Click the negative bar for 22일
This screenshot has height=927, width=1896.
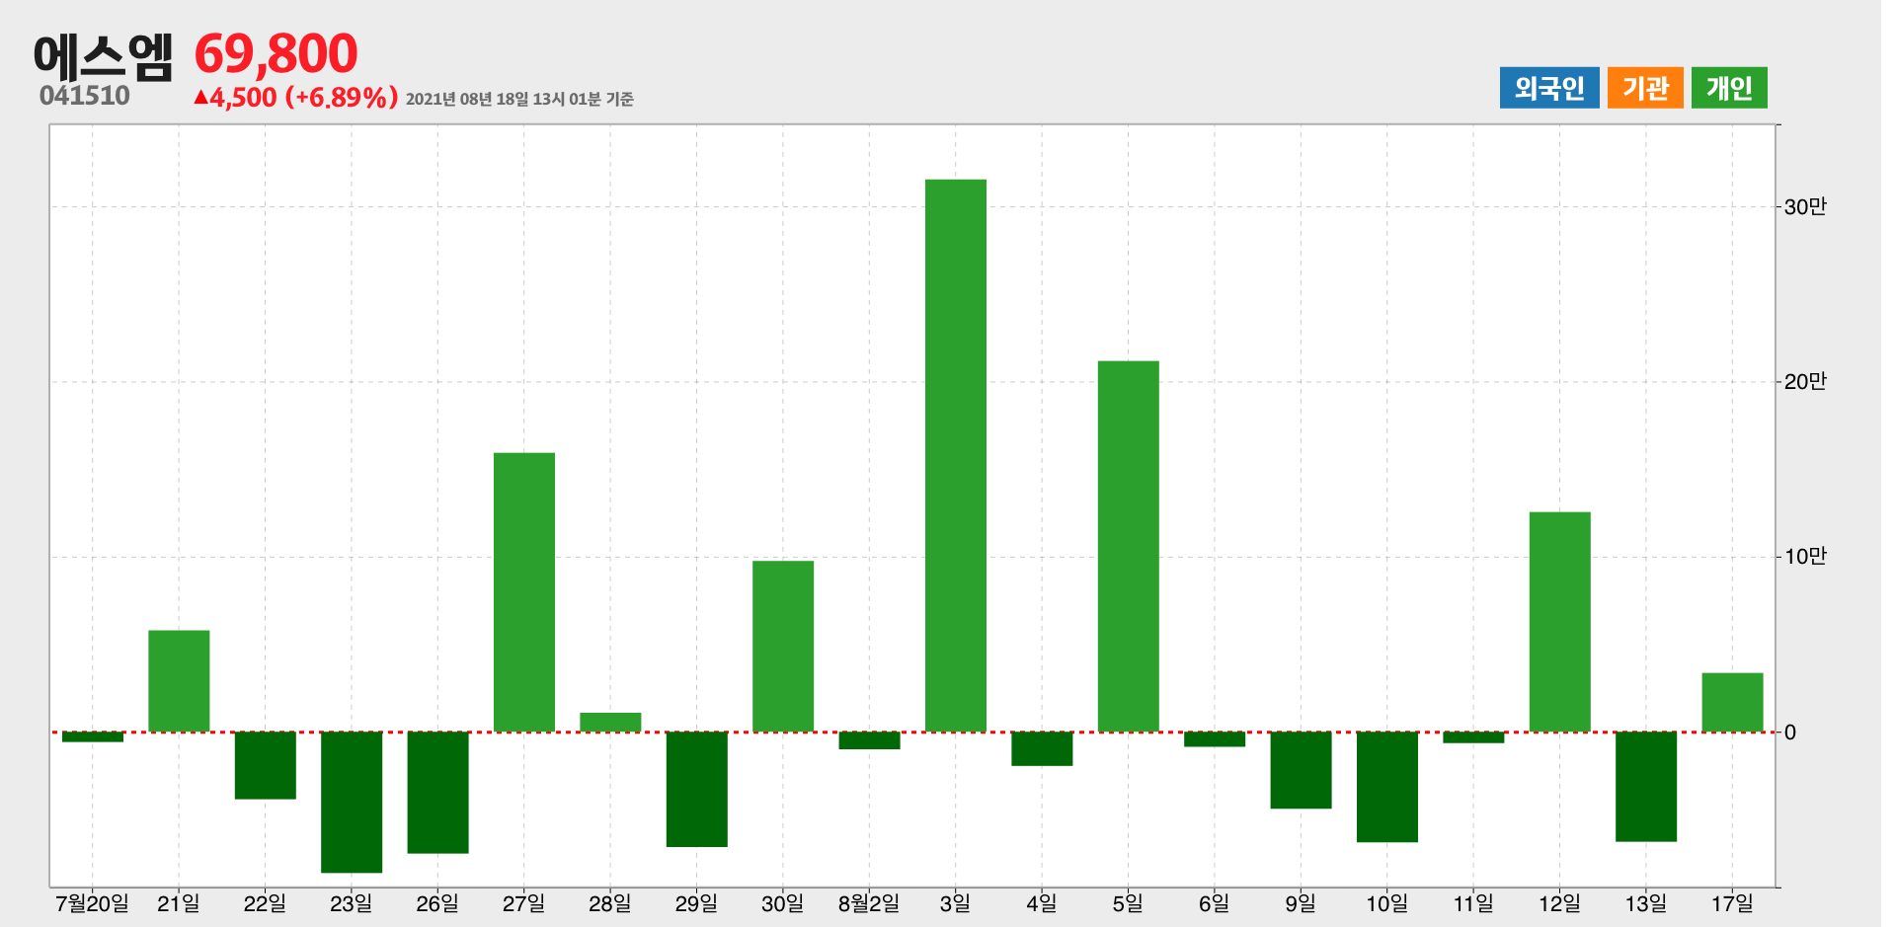265,765
